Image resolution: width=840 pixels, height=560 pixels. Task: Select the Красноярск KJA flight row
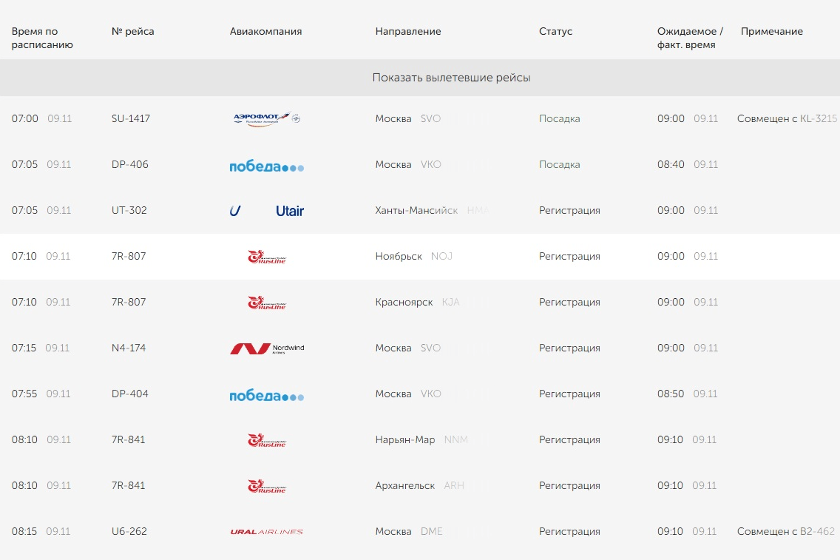pyautogui.click(x=420, y=303)
